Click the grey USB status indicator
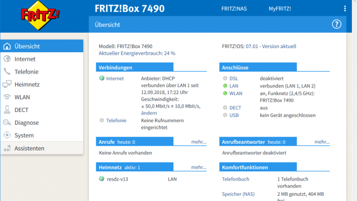This screenshot has height=201, width=358. pyautogui.click(x=225, y=115)
